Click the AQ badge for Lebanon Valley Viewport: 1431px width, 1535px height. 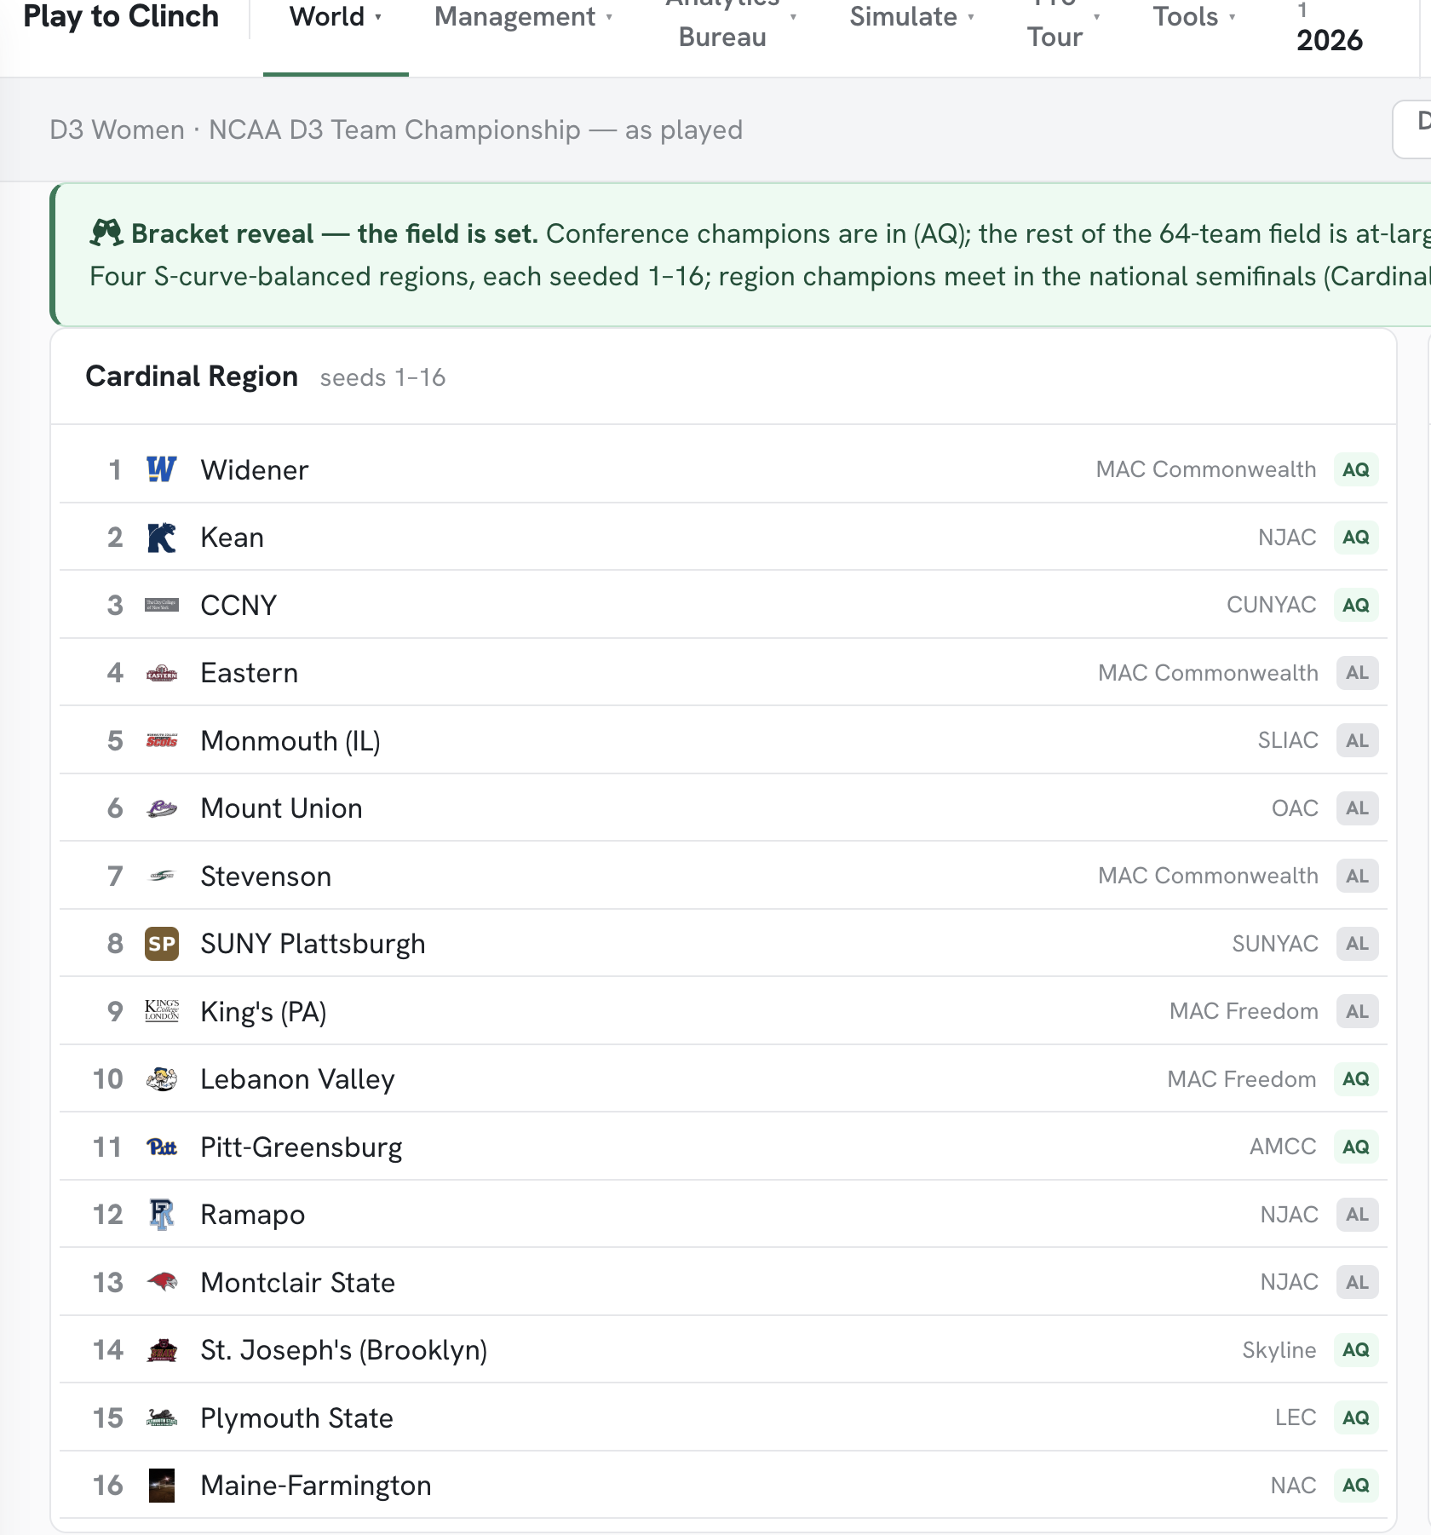point(1356,1079)
